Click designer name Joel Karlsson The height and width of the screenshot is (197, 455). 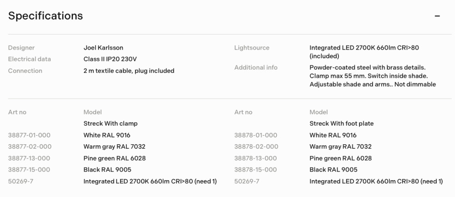[x=103, y=48]
